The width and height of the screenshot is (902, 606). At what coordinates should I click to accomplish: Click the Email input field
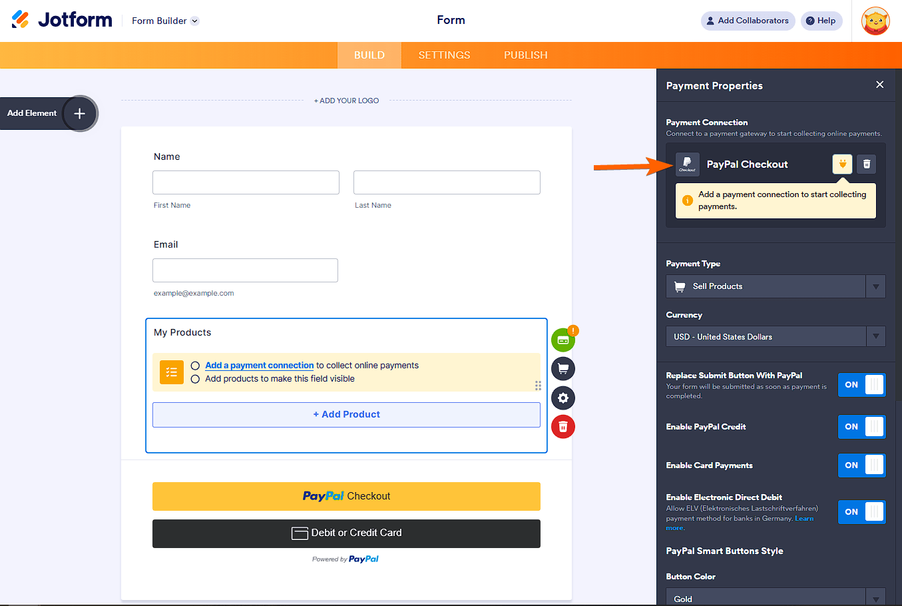(x=245, y=270)
